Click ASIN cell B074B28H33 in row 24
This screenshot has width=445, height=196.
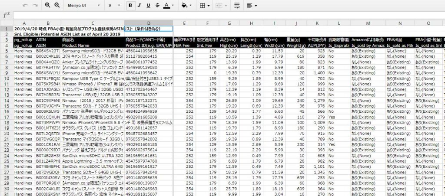[x=48, y=156]
